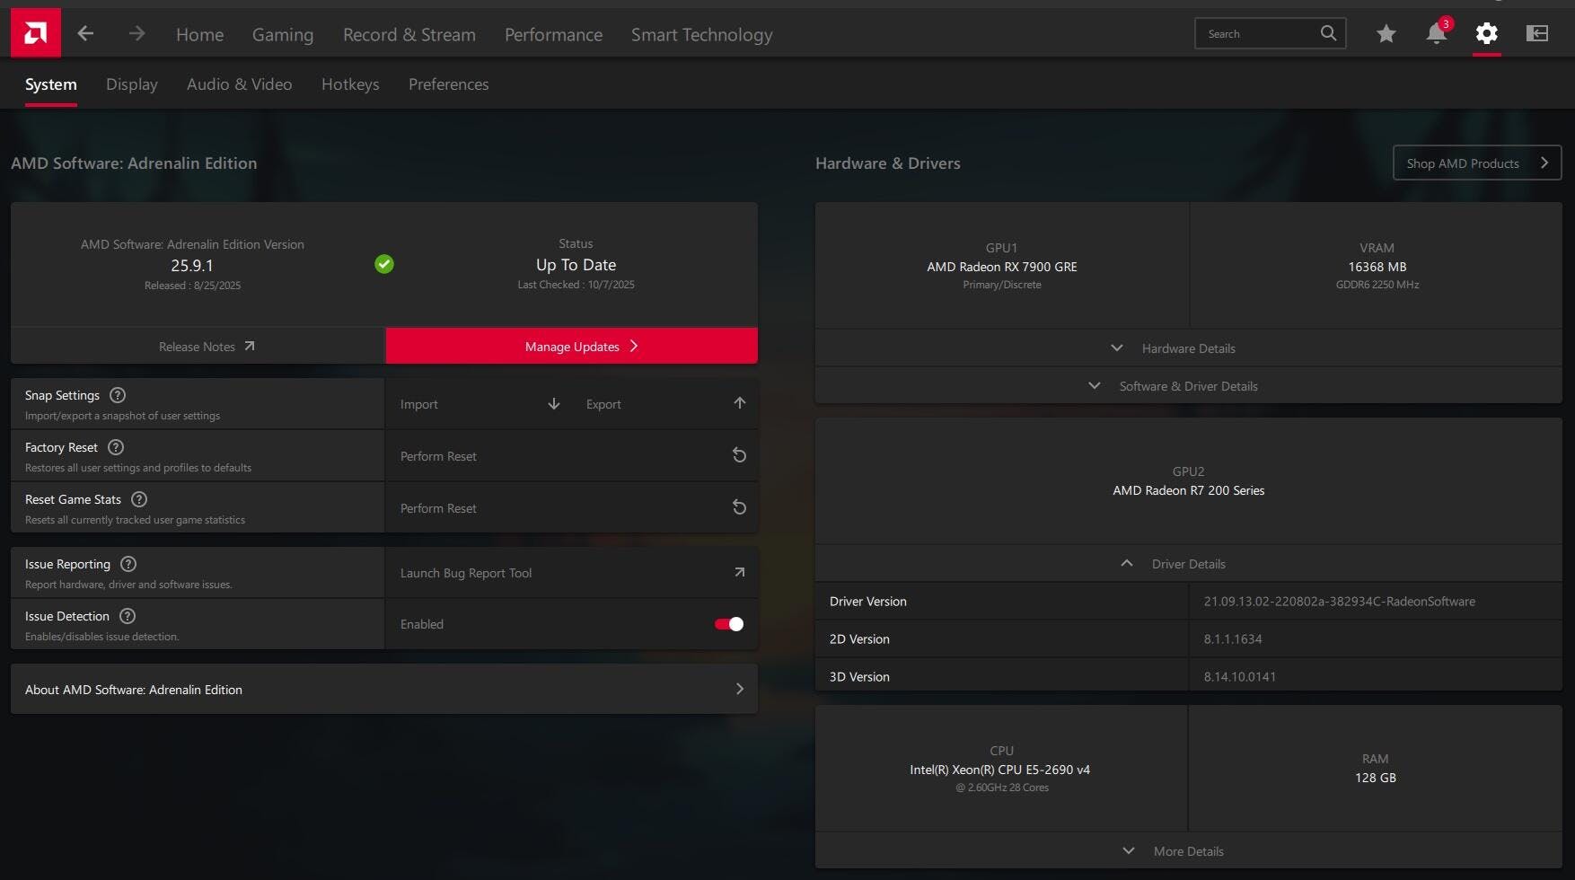Expand Software & Driver Details

pos(1187,386)
